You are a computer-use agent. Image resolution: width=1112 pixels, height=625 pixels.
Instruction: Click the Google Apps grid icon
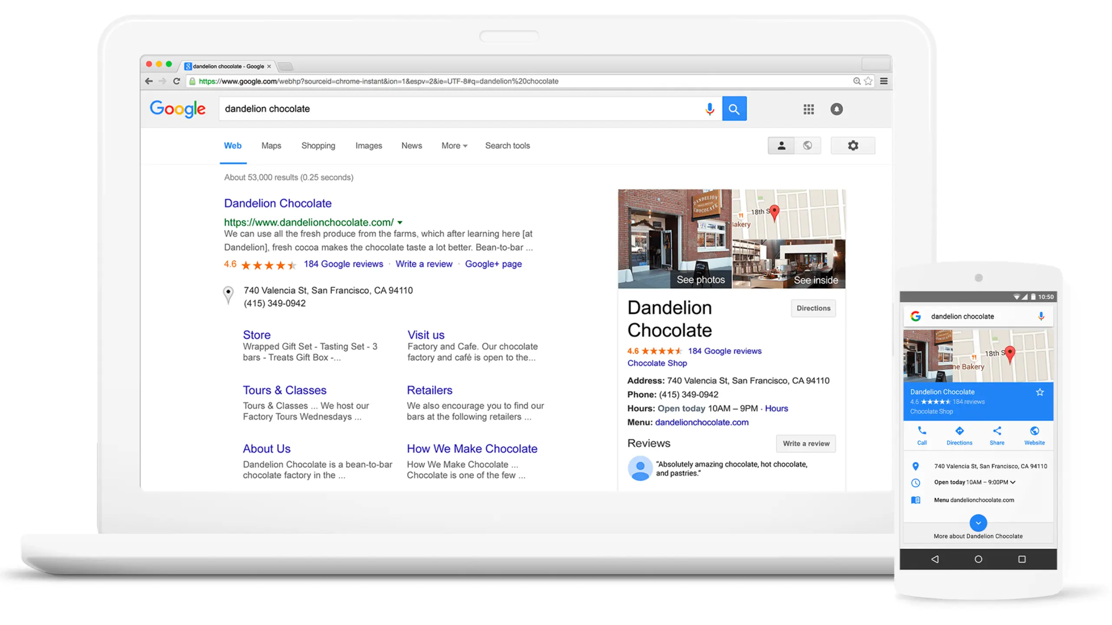coord(808,109)
